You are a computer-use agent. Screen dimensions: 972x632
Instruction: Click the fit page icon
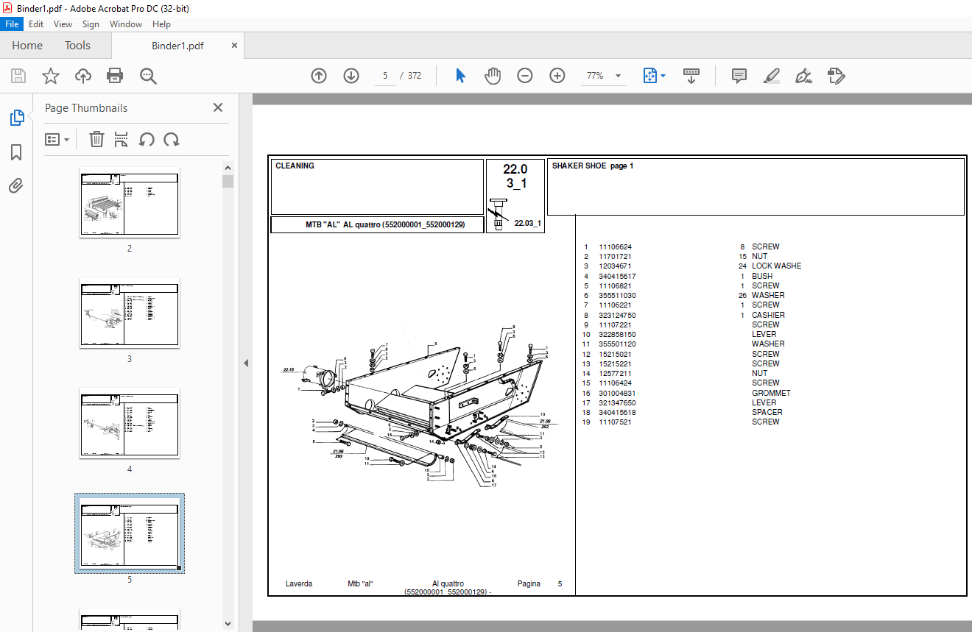pos(650,76)
